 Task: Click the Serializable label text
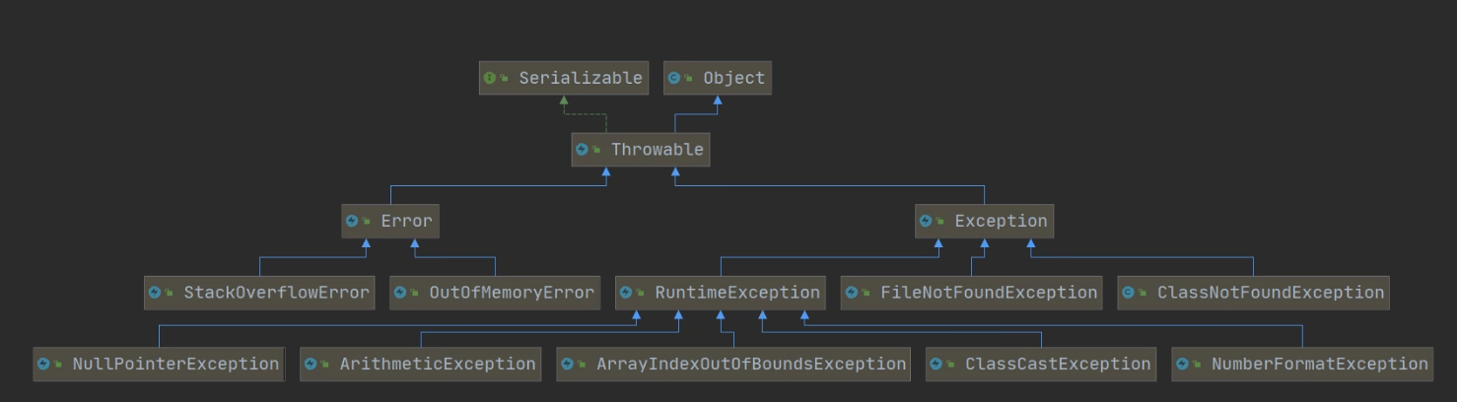[580, 78]
